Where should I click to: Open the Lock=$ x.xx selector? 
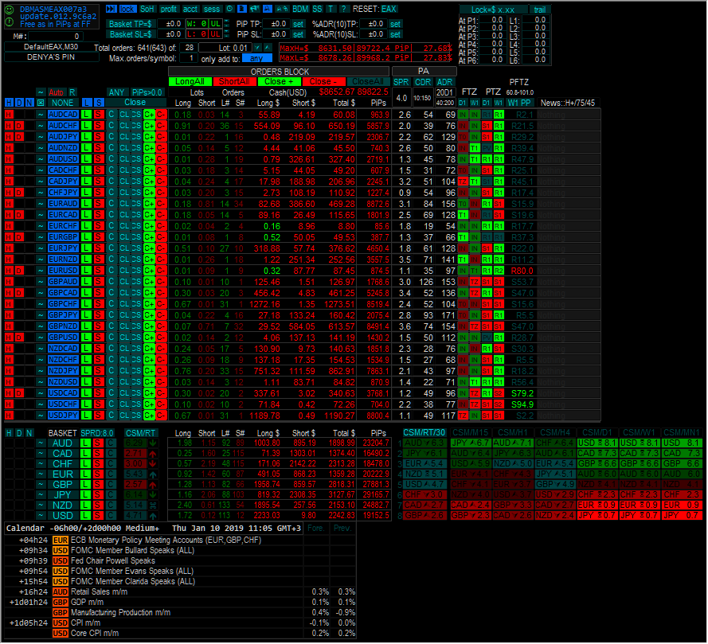(x=494, y=10)
